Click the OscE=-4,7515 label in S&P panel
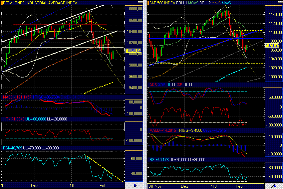This screenshot has height=189, width=283. [x=215, y=130]
